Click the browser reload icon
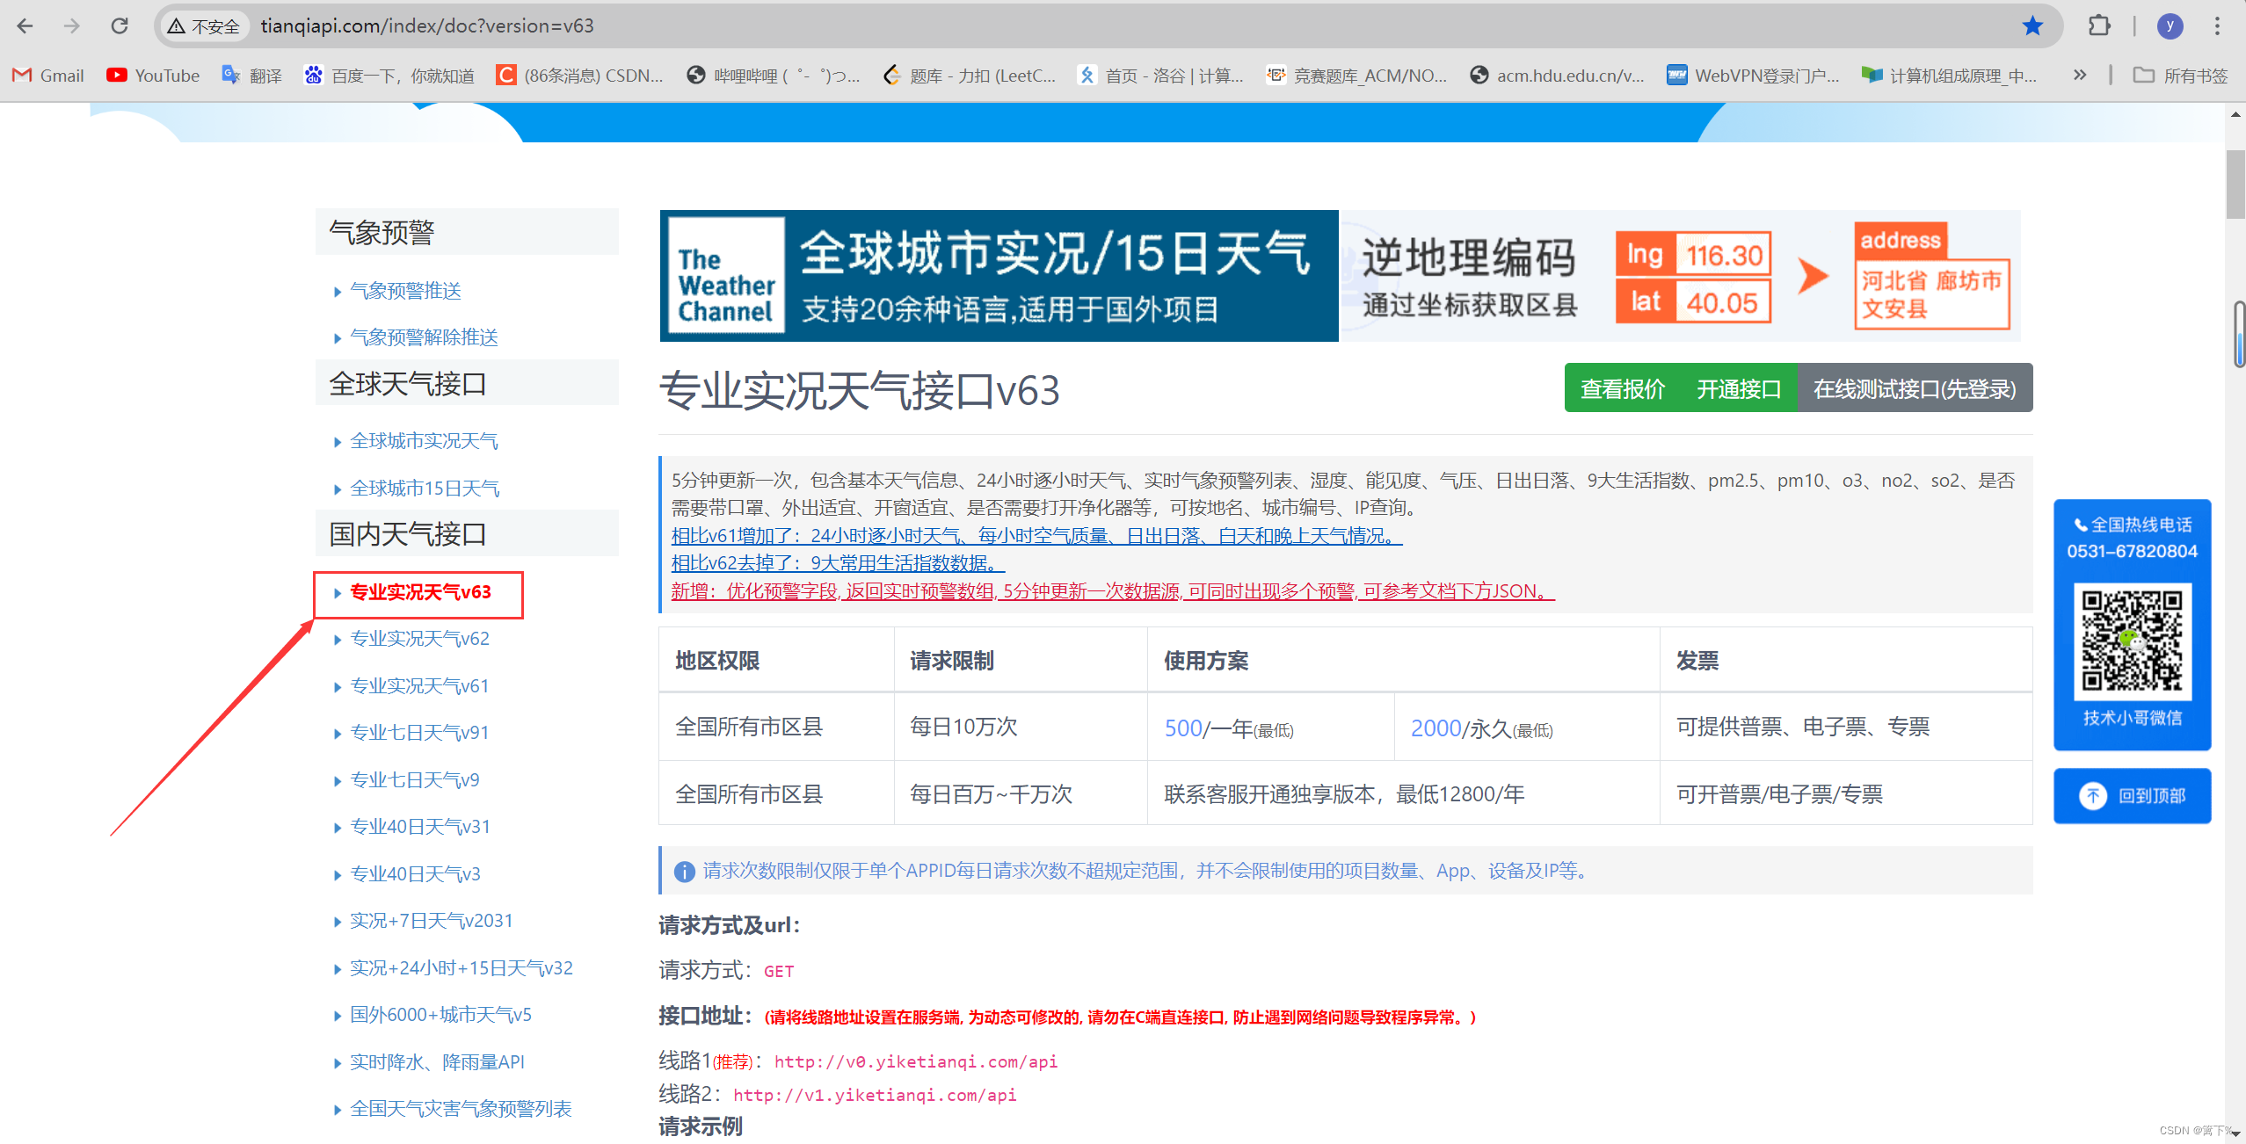This screenshot has width=2246, height=1144. pos(120,25)
